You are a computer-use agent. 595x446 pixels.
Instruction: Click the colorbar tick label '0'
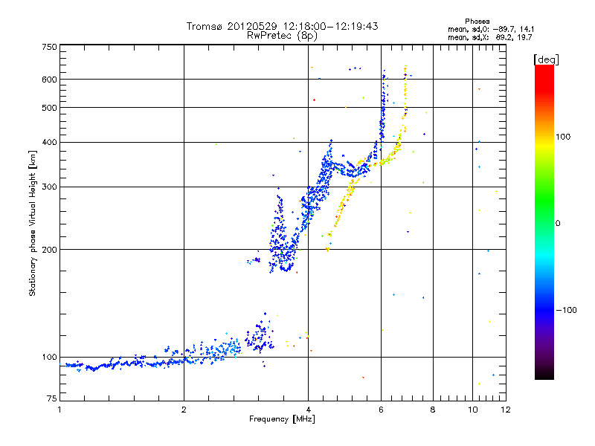558,224
